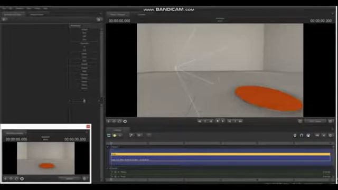This screenshot has width=338, height=190.
Task: Click the orange ellipse thumbnail in floating preview
Action: [x=46, y=166]
